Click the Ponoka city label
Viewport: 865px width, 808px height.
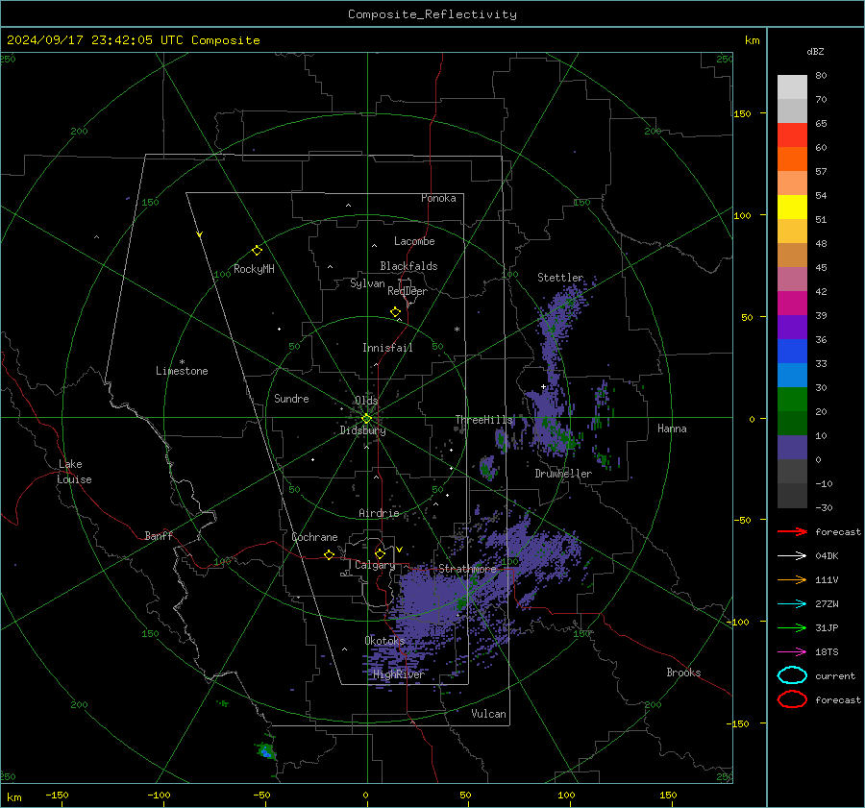tap(438, 198)
